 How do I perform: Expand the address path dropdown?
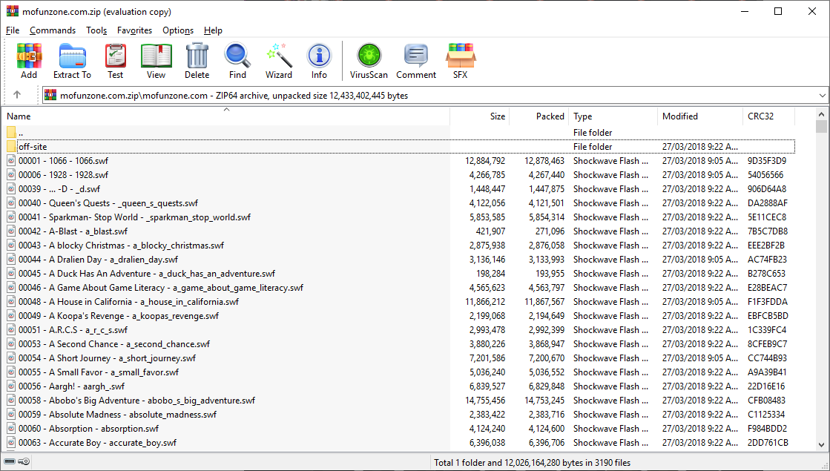click(x=822, y=96)
